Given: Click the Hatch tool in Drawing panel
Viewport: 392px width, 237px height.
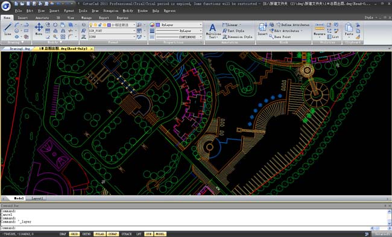Looking at the screenshot, I should pos(26,37).
